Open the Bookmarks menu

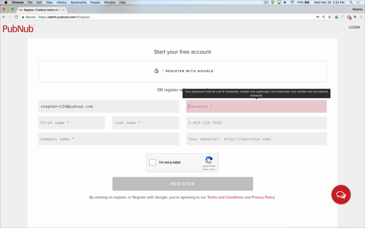pos(79,2)
